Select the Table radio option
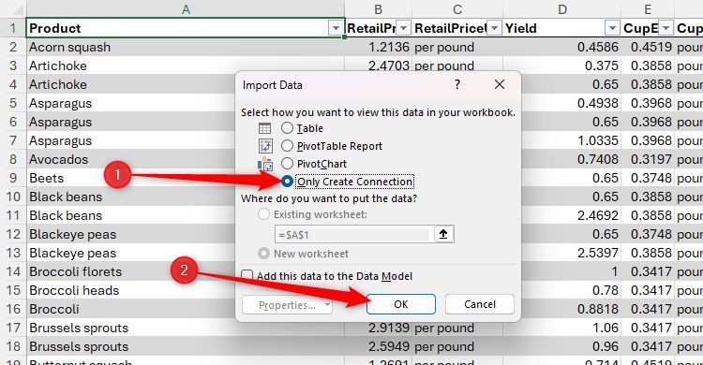This screenshot has width=703, height=365. [x=287, y=128]
